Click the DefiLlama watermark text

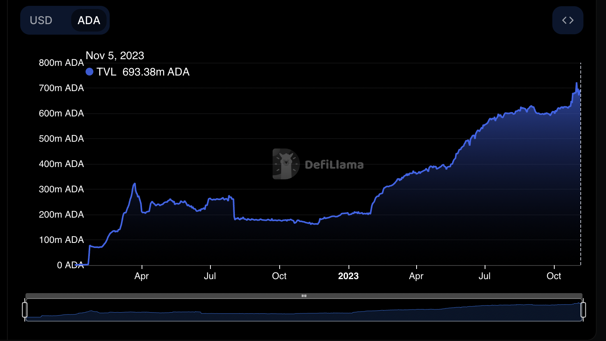pos(334,165)
